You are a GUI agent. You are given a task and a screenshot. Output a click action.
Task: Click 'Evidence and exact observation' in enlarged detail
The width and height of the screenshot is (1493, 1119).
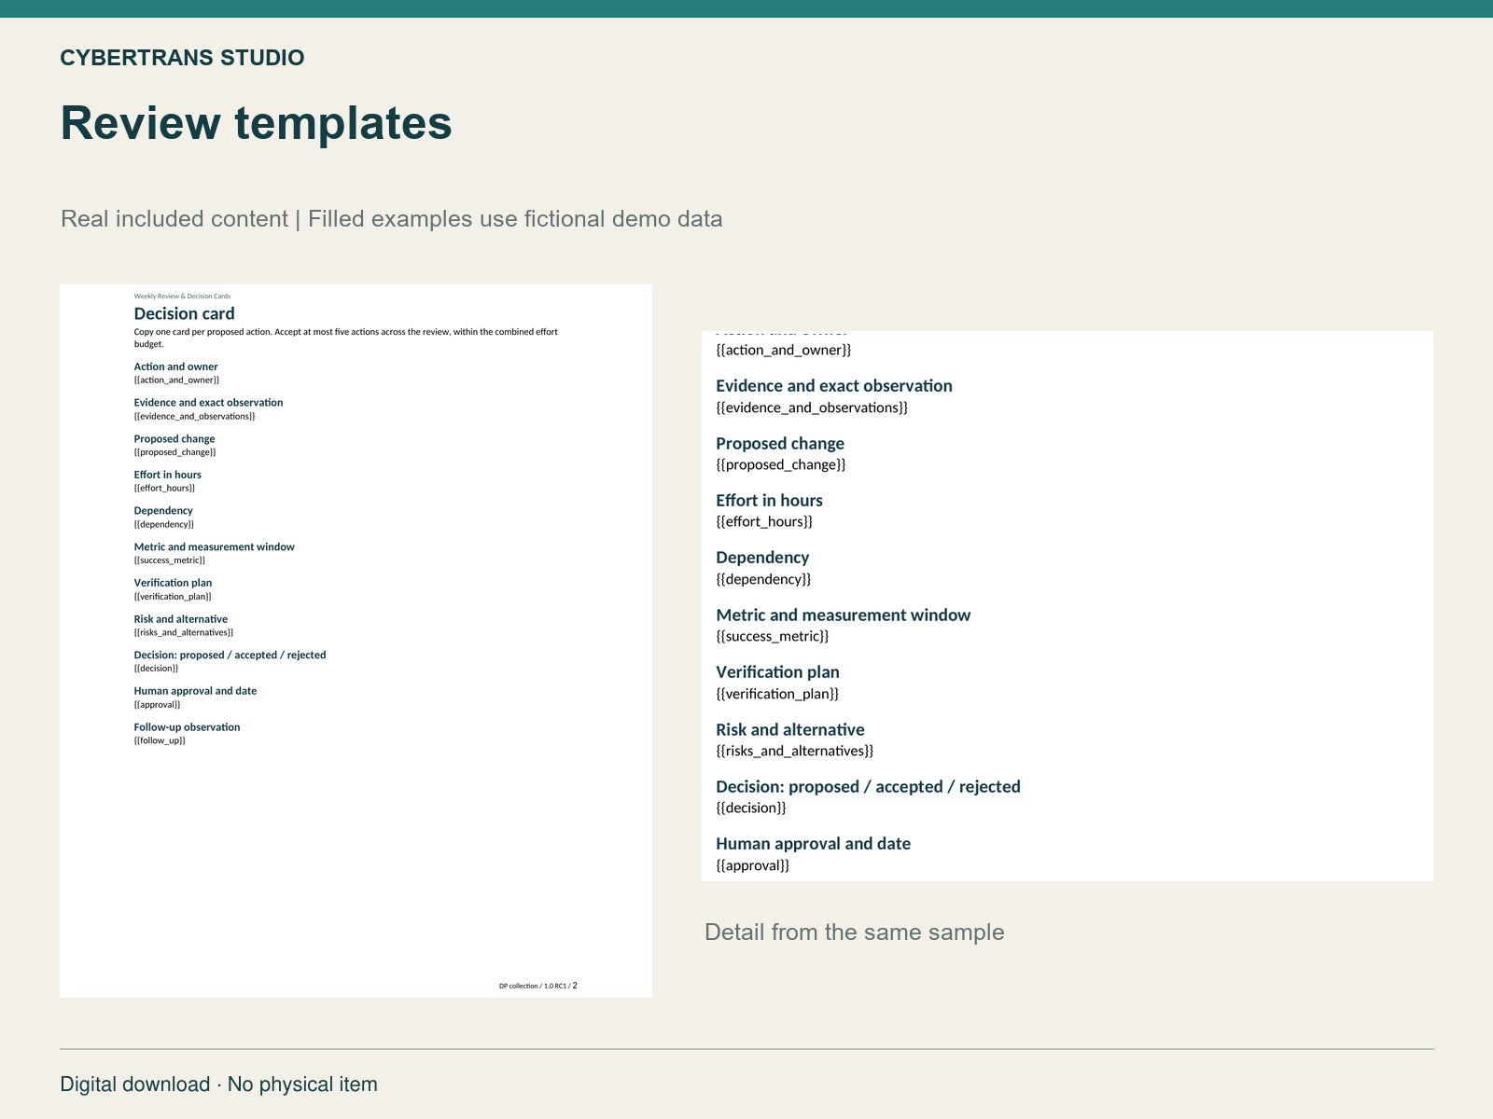[x=834, y=386]
